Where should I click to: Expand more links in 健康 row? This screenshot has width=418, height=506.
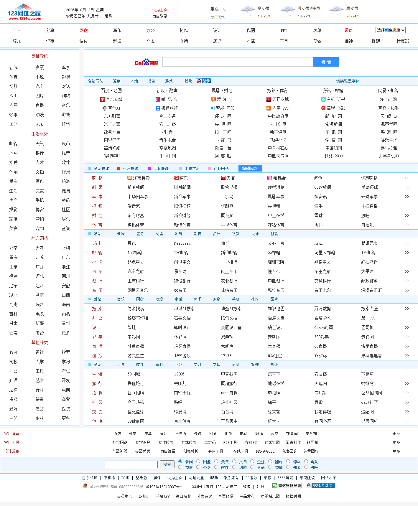tap(407, 421)
